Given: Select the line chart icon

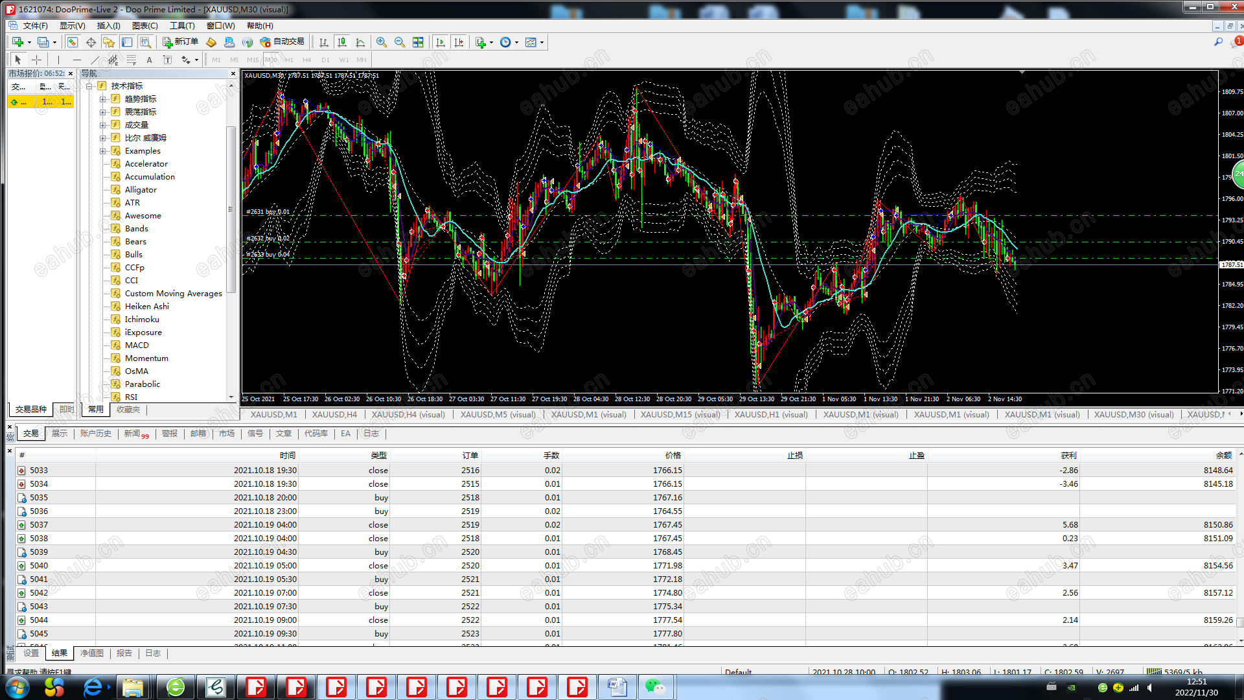Looking at the screenshot, I should click(360, 42).
